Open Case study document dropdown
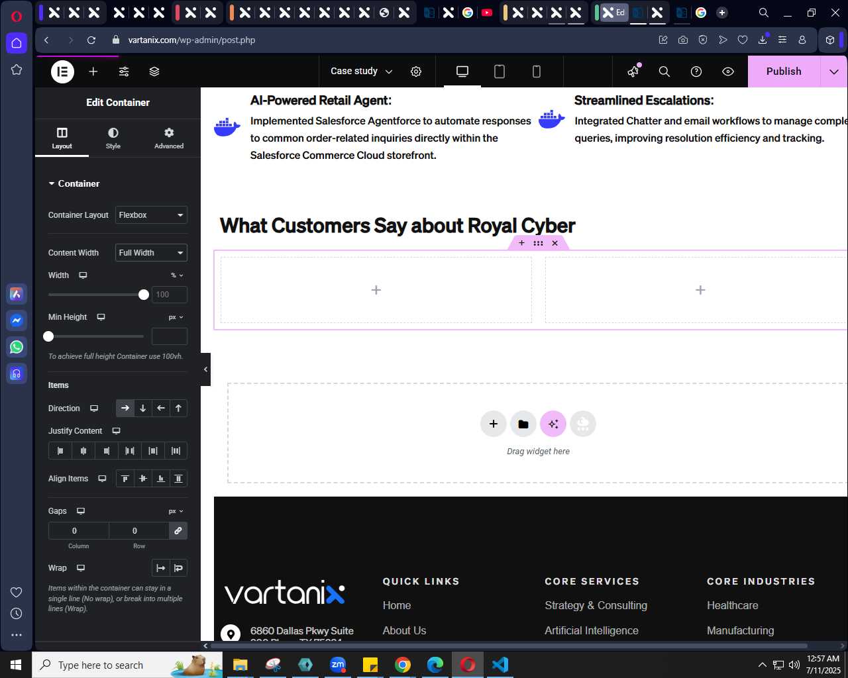The height and width of the screenshot is (678, 848). pyautogui.click(x=362, y=72)
